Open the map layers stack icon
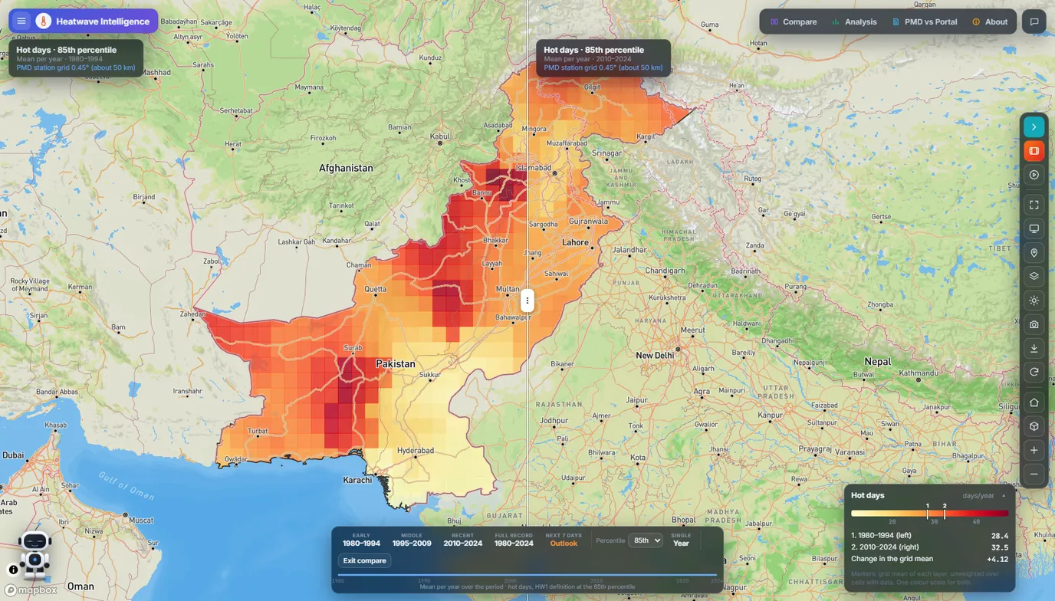Image resolution: width=1055 pixels, height=601 pixels. tap(1034, 276)
